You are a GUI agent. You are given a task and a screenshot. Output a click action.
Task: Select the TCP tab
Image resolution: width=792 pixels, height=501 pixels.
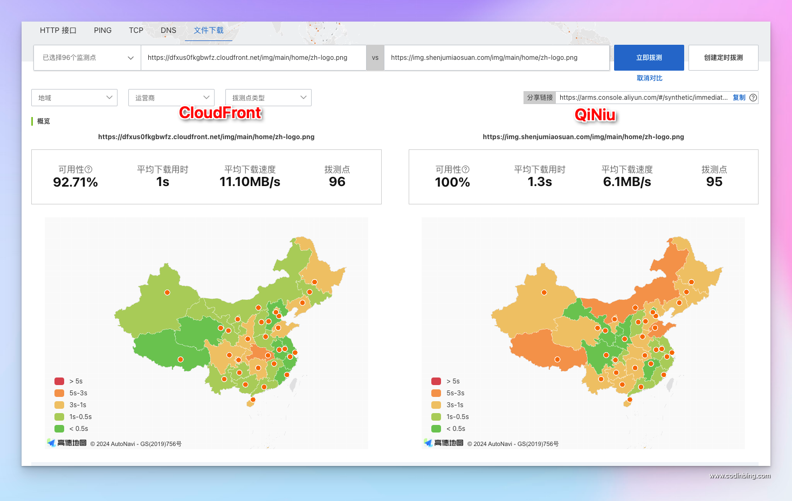coord(136,30)
